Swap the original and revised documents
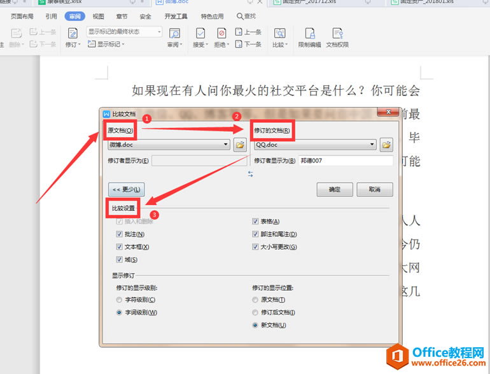This screenshot has width=490, height=374. tap(250, 174)
